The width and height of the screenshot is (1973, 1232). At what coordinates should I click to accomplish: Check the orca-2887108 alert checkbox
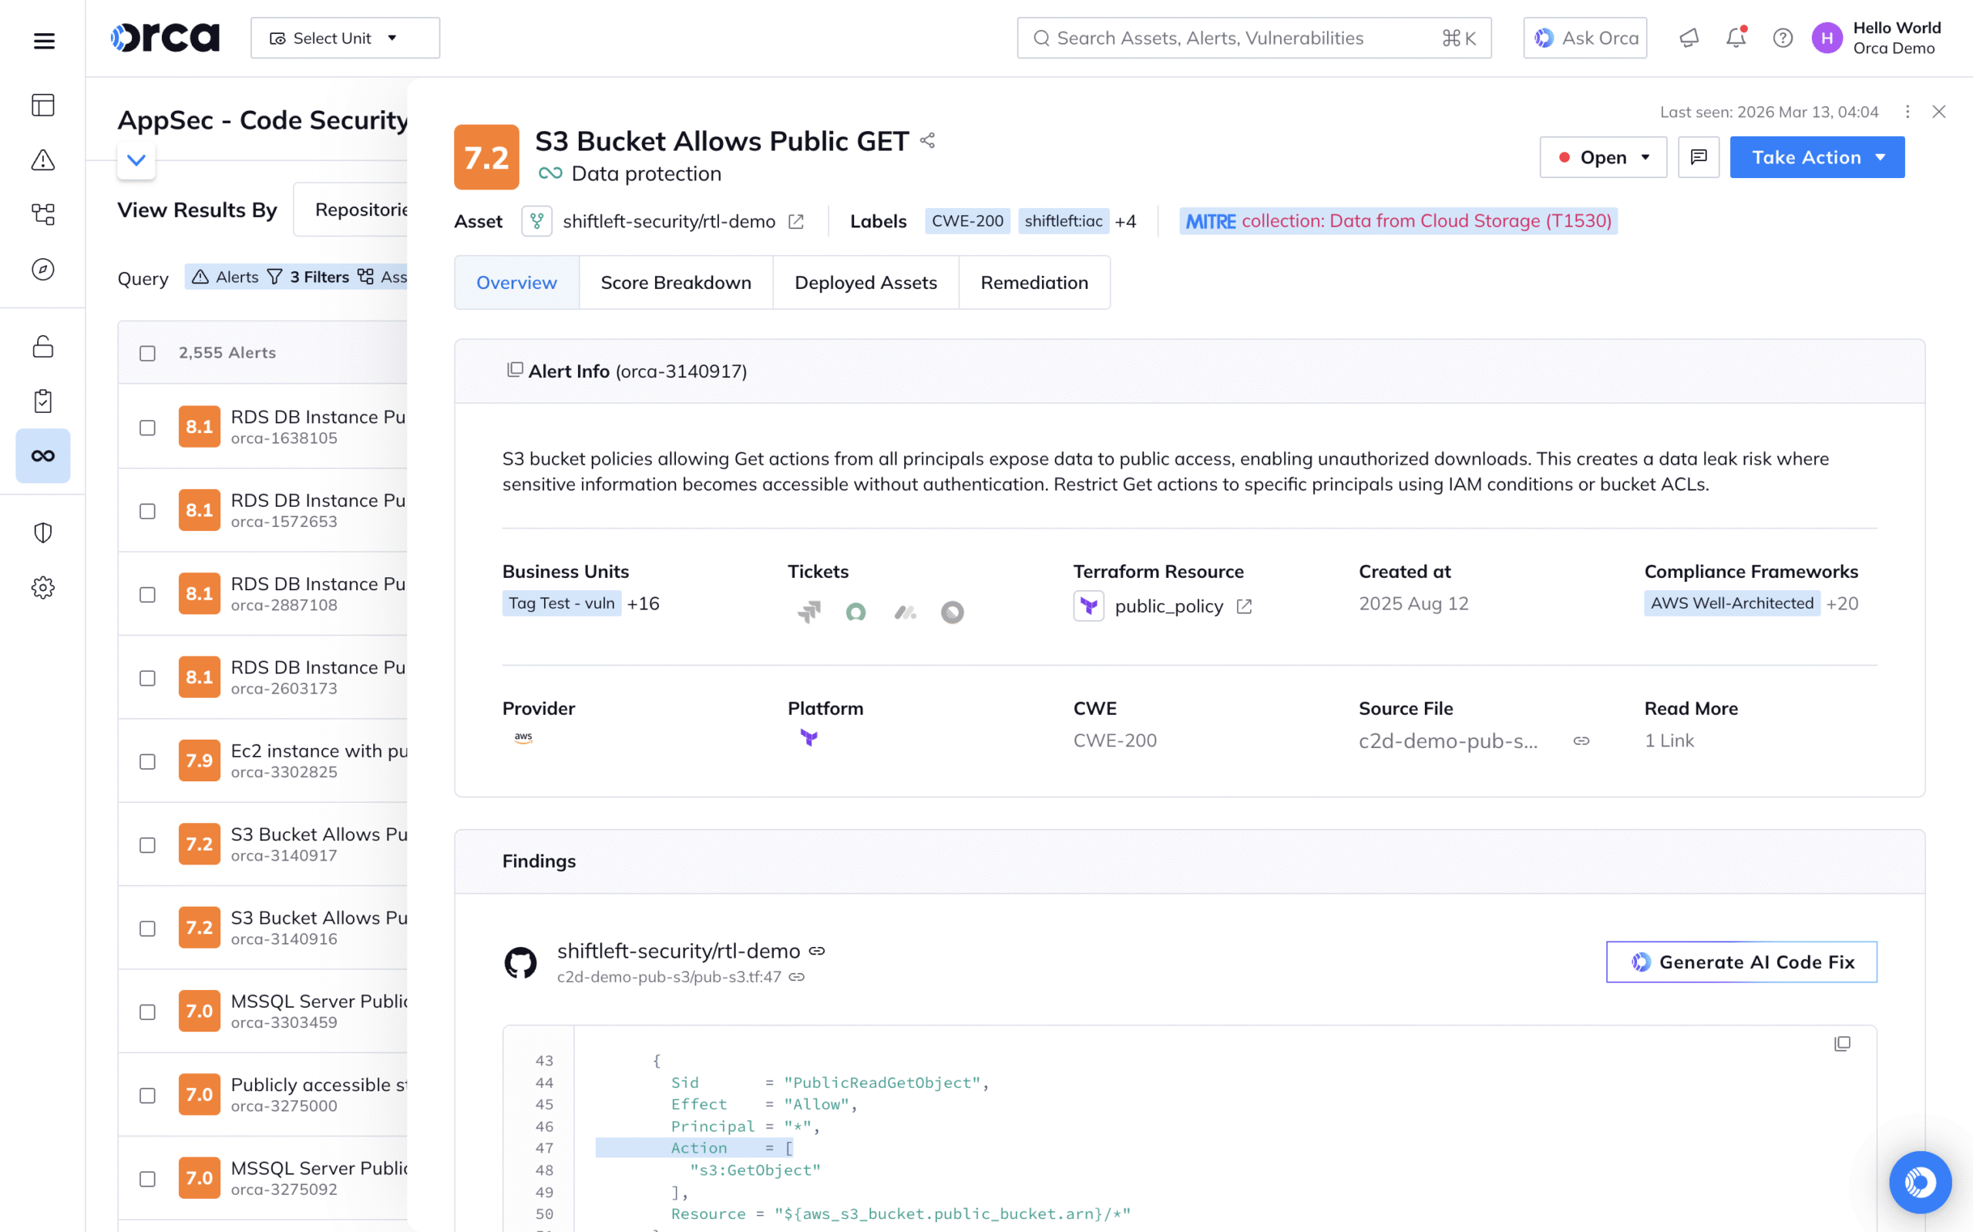pyautogui.click(x=147, y=594)
